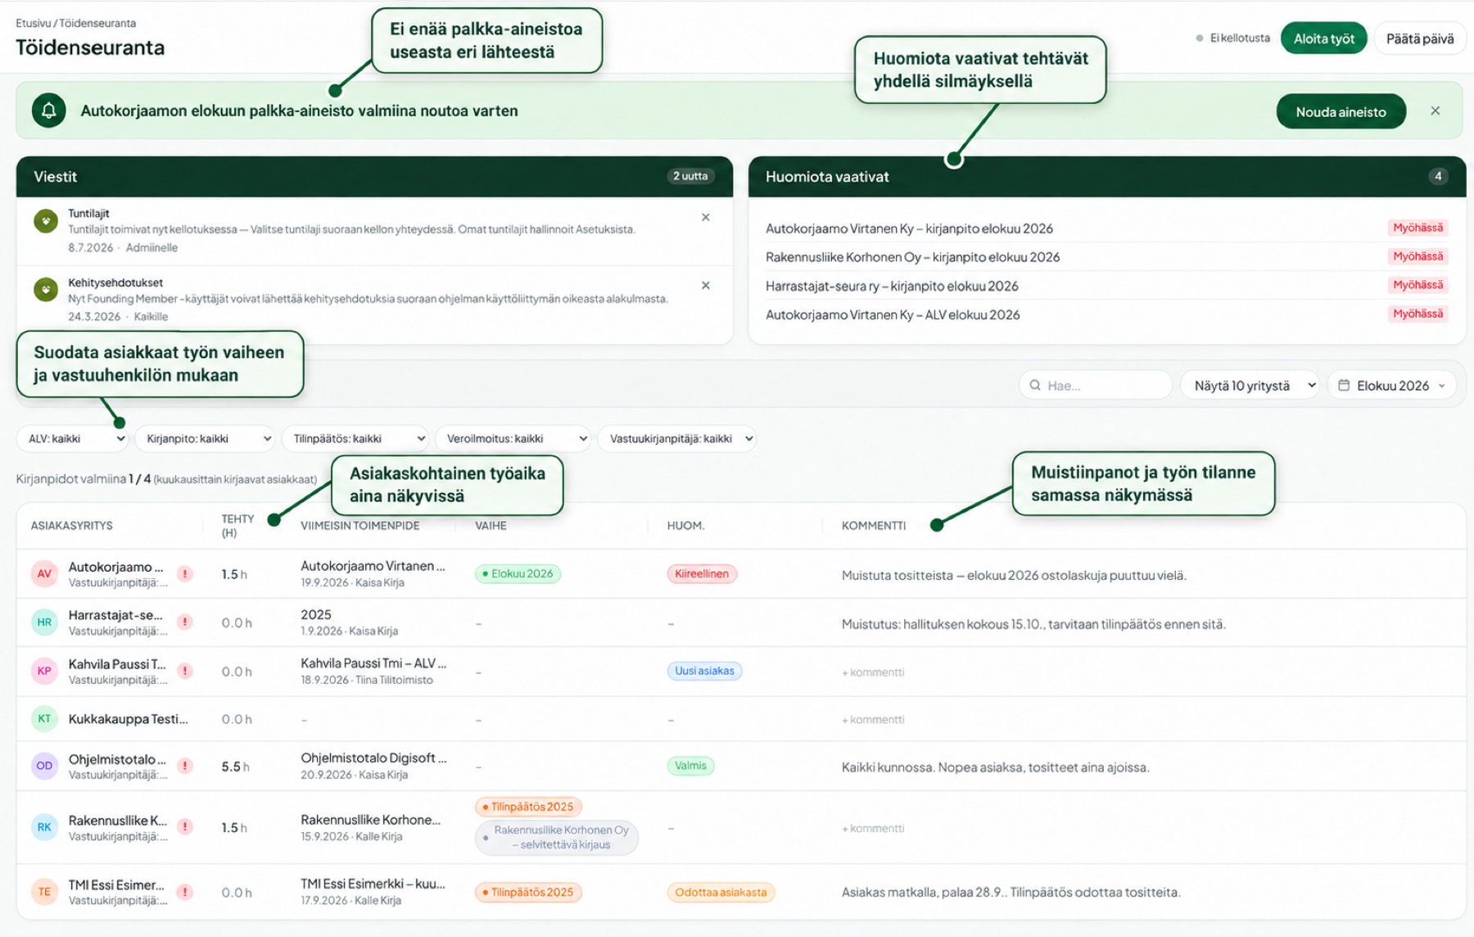Click the warning icon on Ohjelmistotalo row
The height and width of the screenshot is (937, 1474).
click(186, 766)
